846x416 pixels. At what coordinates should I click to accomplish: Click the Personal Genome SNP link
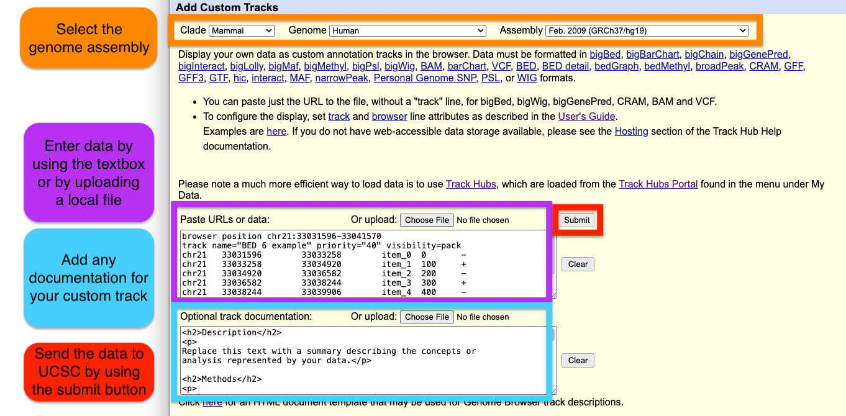[425, 78]
